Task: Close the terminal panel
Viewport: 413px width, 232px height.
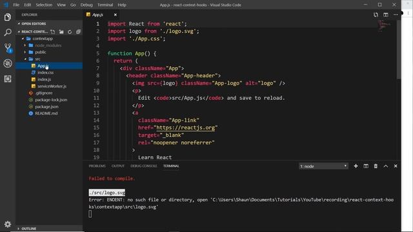Action: 396,166
